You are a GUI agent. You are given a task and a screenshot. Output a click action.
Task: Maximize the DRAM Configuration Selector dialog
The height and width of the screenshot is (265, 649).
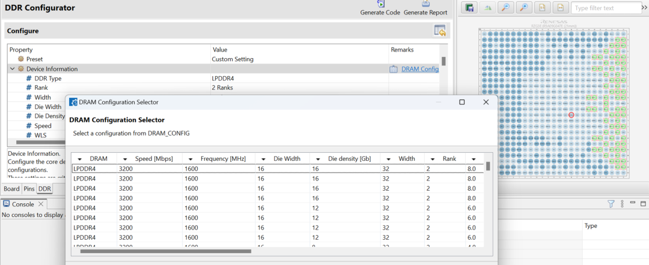[x=462, y=102]
